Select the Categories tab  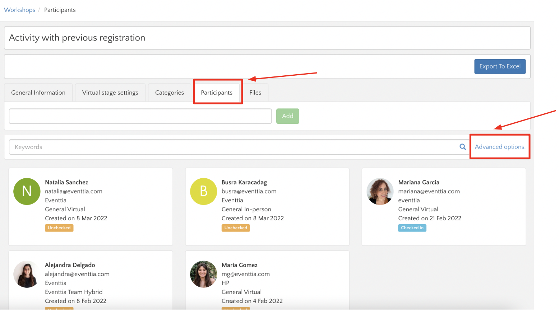point(169,92)
